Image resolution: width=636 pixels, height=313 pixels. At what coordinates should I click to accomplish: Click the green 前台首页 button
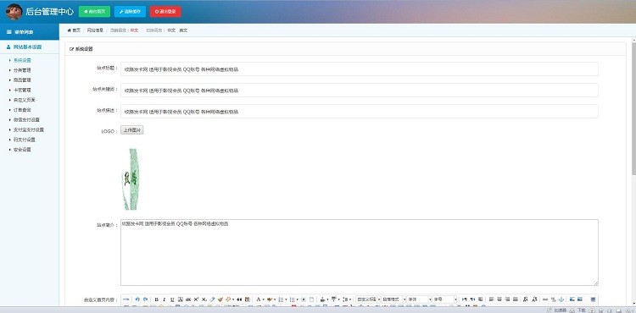pos(94,11)
